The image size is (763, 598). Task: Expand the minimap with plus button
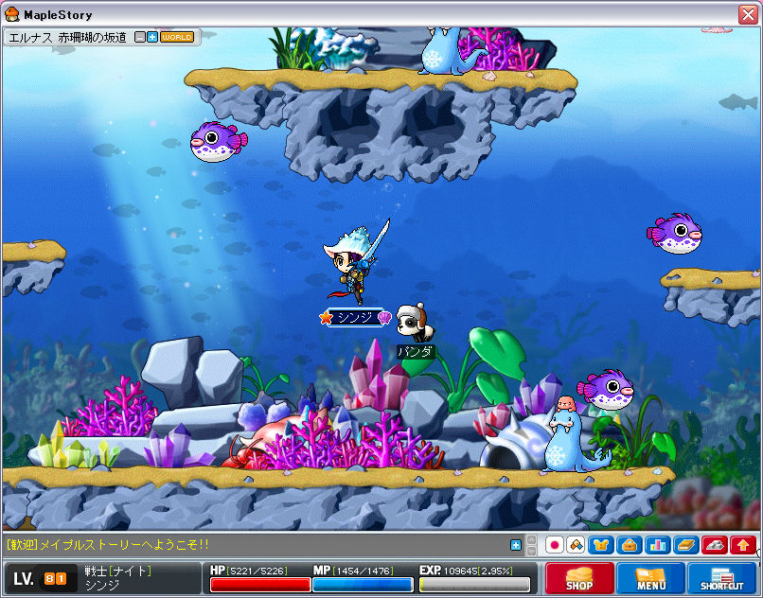tap(151, 37)
